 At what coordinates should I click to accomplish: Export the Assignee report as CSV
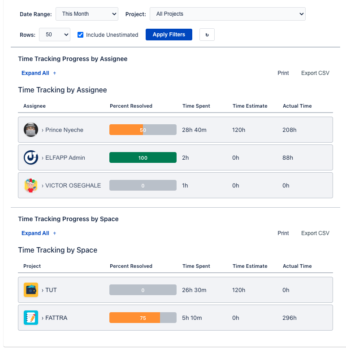point(315,73)
